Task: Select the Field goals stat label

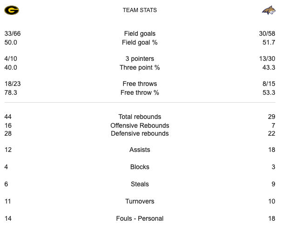Action: (x=140, y=33)
